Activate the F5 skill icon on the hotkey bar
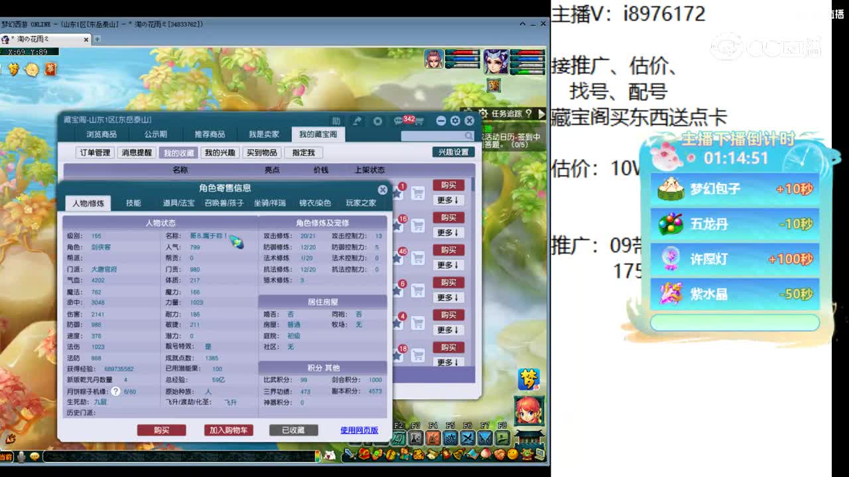The height and width of the screenshot is (477, 849). coord(450,437)
